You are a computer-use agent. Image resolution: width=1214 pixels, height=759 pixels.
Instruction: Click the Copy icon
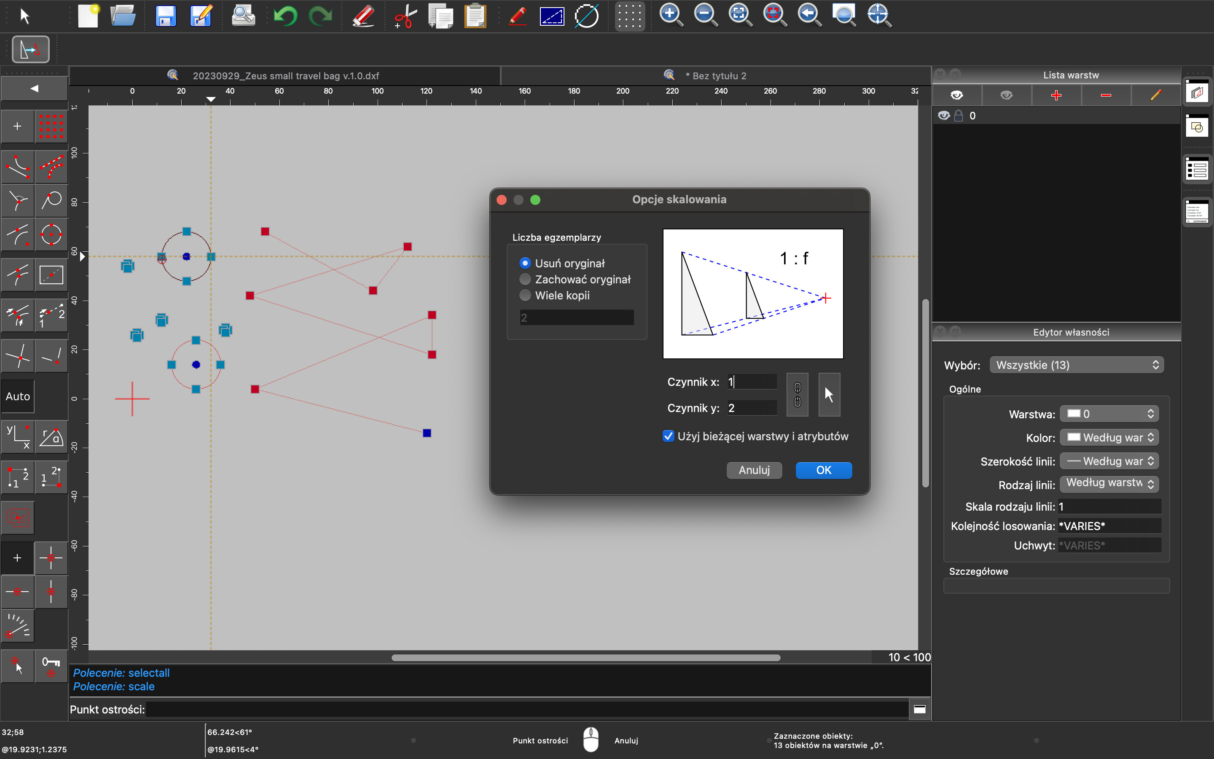(x=440, y=16)
